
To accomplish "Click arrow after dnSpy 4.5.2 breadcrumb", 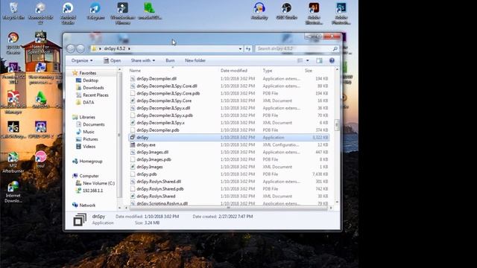I will pos(129,48).
